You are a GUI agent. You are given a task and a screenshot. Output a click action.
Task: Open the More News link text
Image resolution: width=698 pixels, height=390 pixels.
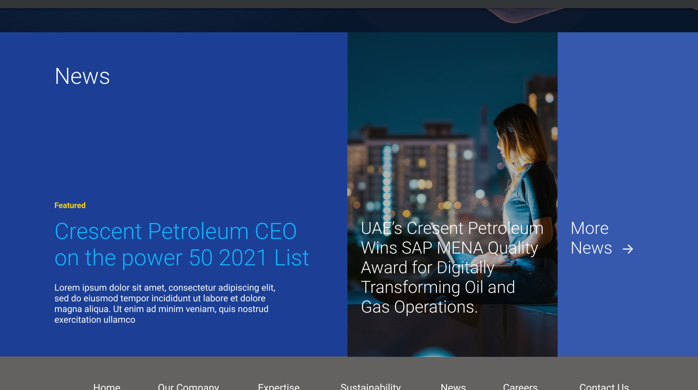590,238
